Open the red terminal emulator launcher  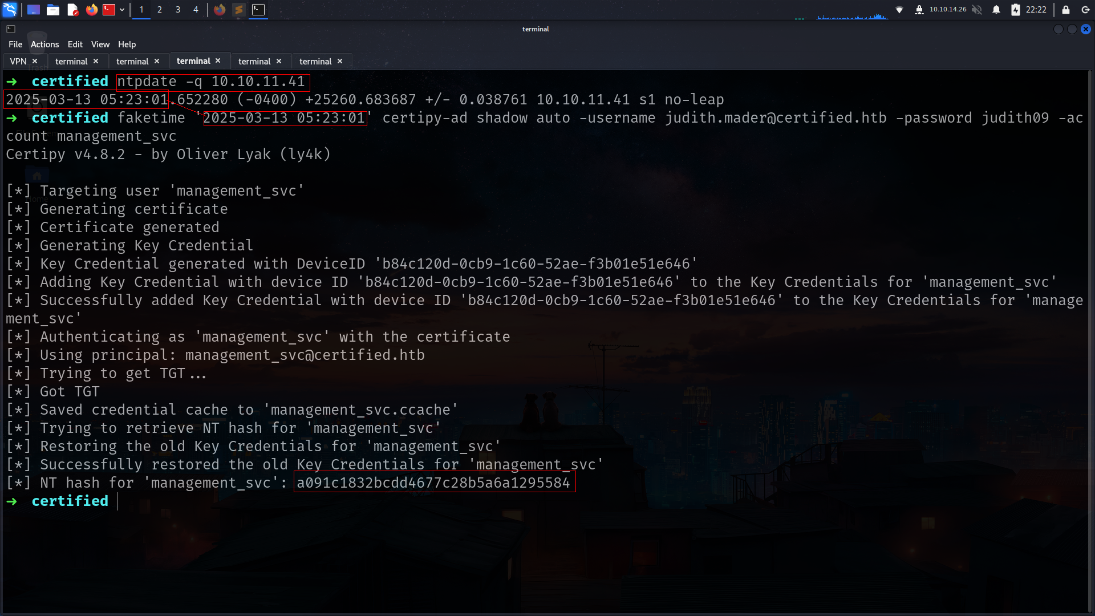point(109,10)
